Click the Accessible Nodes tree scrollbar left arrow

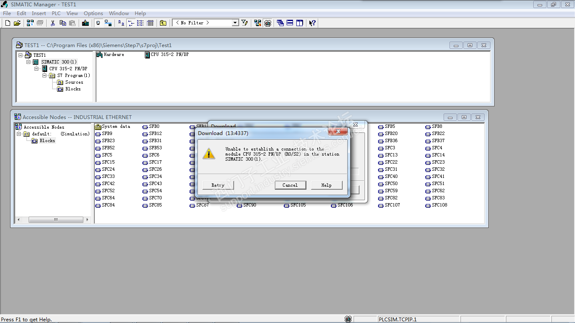point(18,220)
